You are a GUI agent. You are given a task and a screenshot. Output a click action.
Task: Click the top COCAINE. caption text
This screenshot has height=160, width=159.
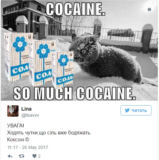(x=75, y=9)
